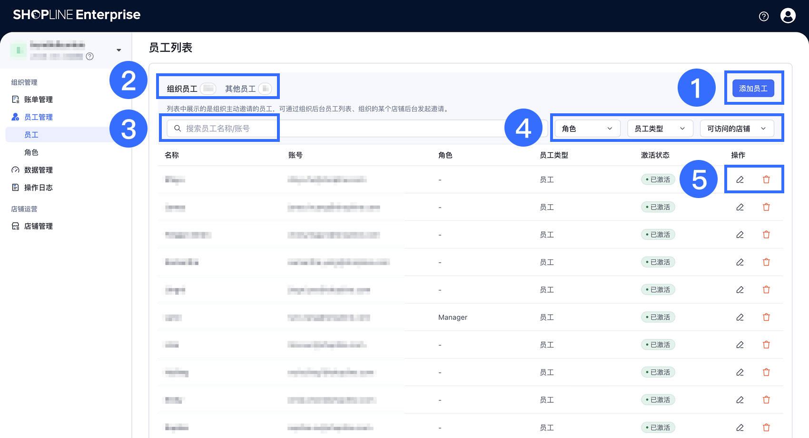Click the 添加员工 button

pos(753,89)
